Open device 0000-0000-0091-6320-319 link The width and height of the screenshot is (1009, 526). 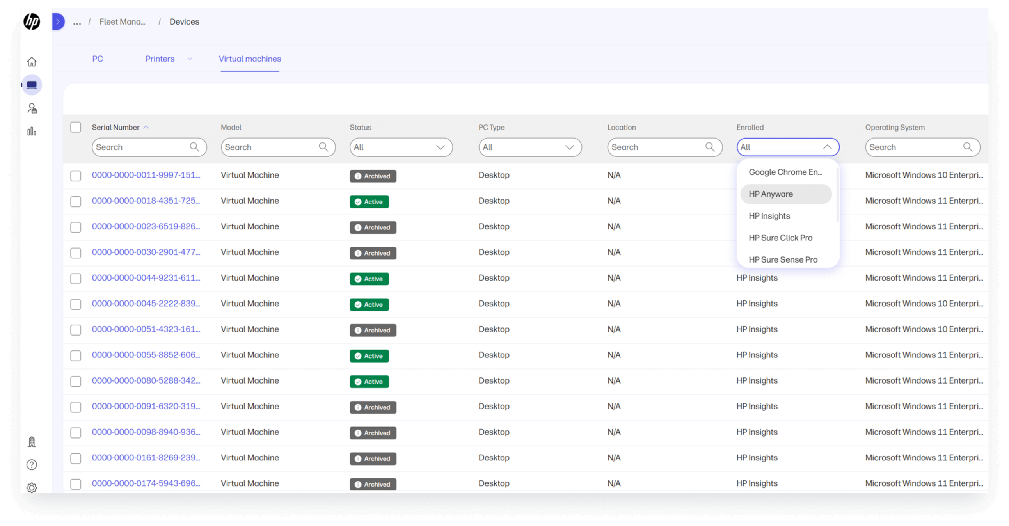146,406
